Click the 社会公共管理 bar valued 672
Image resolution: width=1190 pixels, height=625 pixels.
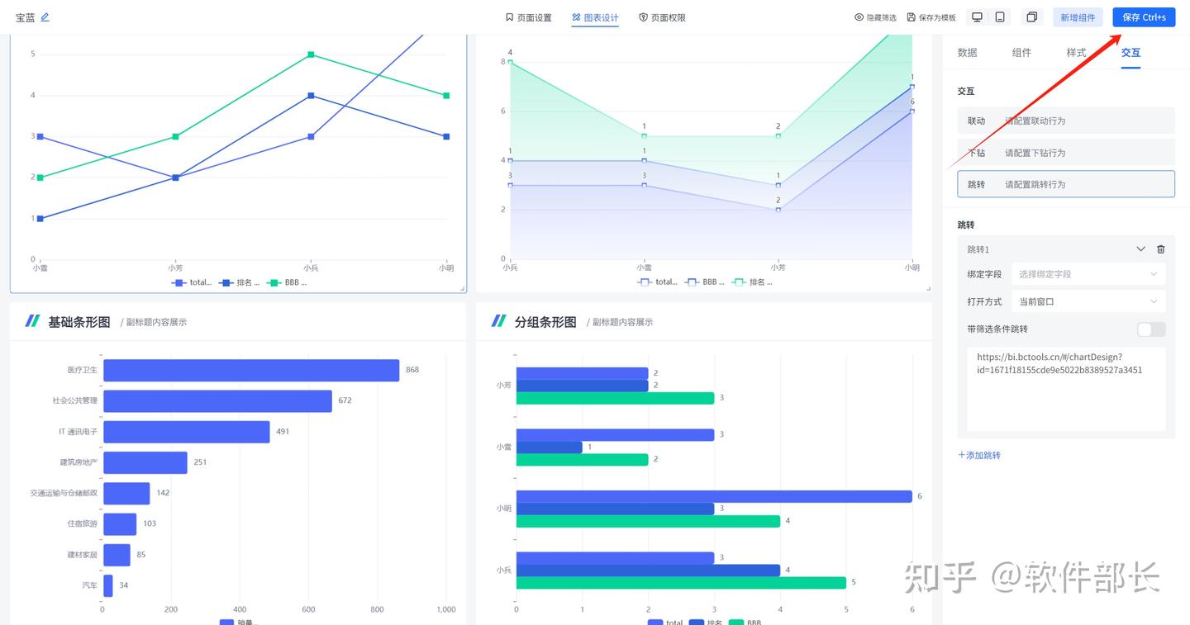[x=217, y=401]
